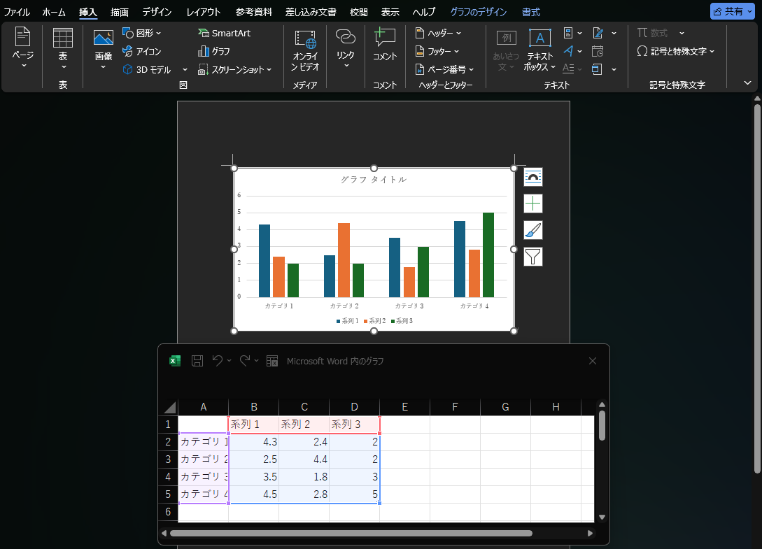
Task: Select column header E in data sheet
Action: click(x=404, y=407)
